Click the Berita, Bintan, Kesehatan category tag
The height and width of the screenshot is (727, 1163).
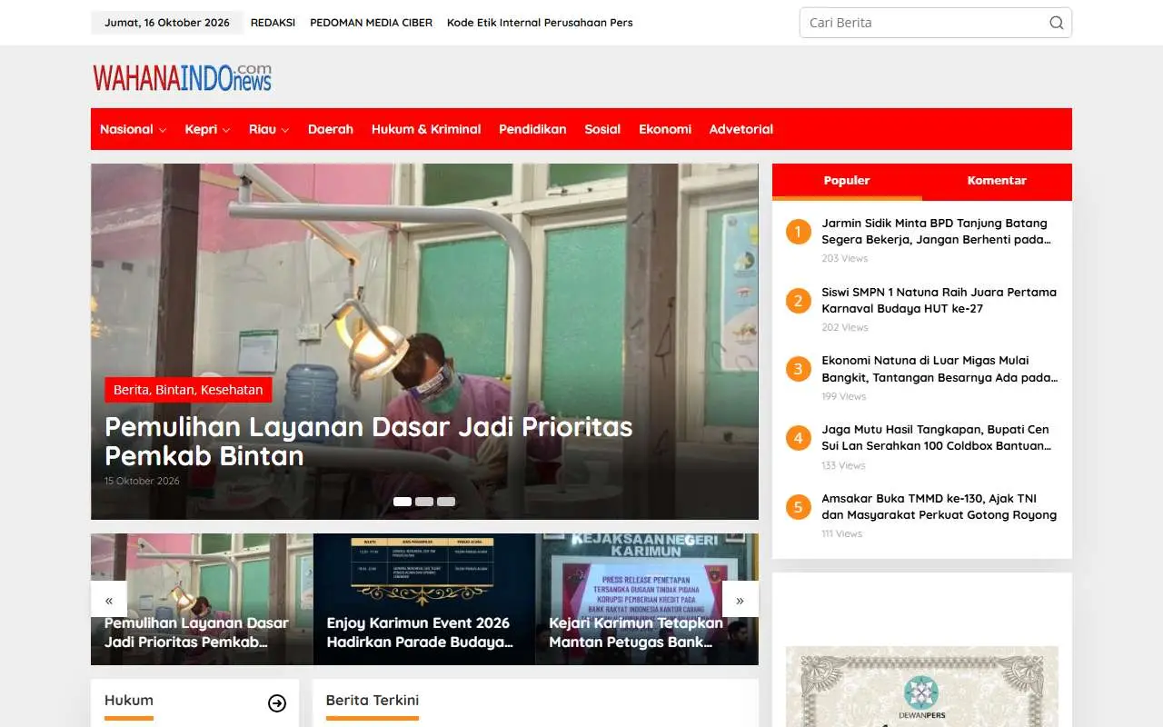click(188, 390)
